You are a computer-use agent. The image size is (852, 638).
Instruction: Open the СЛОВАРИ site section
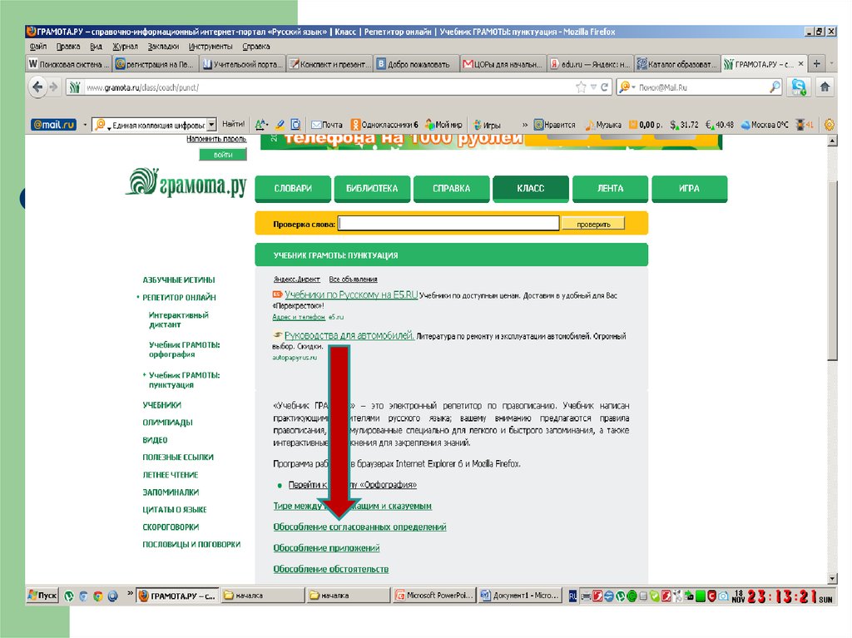[x=293, y=189]
